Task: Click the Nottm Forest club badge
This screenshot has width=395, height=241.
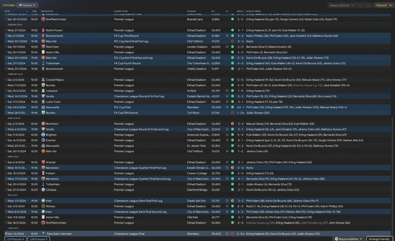Action: 43,30
